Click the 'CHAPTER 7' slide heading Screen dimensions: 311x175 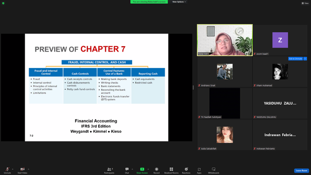[x=103, y=49]
